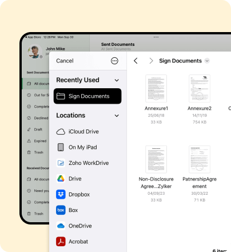Click the Expired warning icon in sidebar

[29, 141]
